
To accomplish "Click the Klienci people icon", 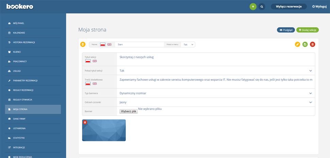I will (x=9, y=52).
